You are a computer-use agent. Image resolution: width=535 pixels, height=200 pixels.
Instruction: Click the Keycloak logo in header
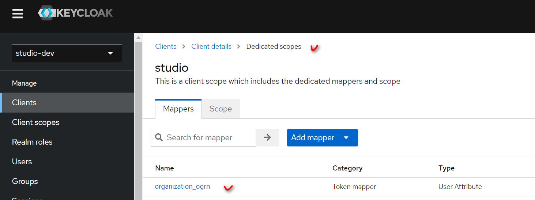[x=76, y=13]
